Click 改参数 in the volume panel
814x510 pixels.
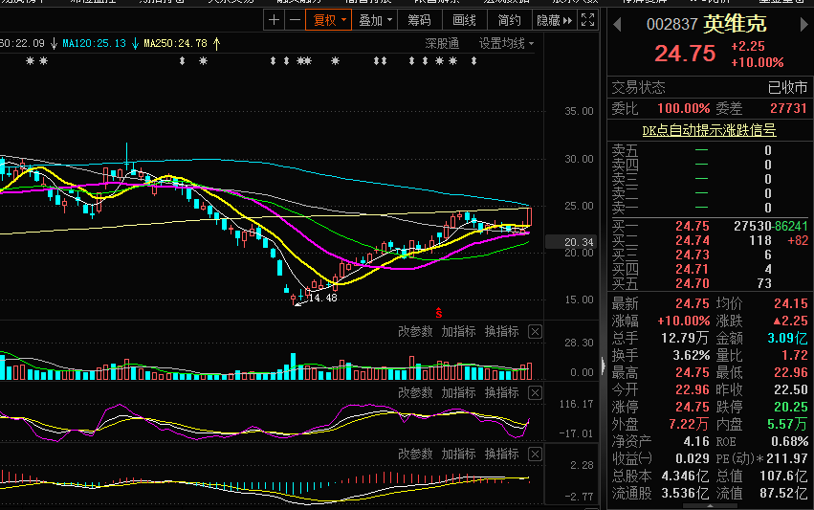pos(415,331)
